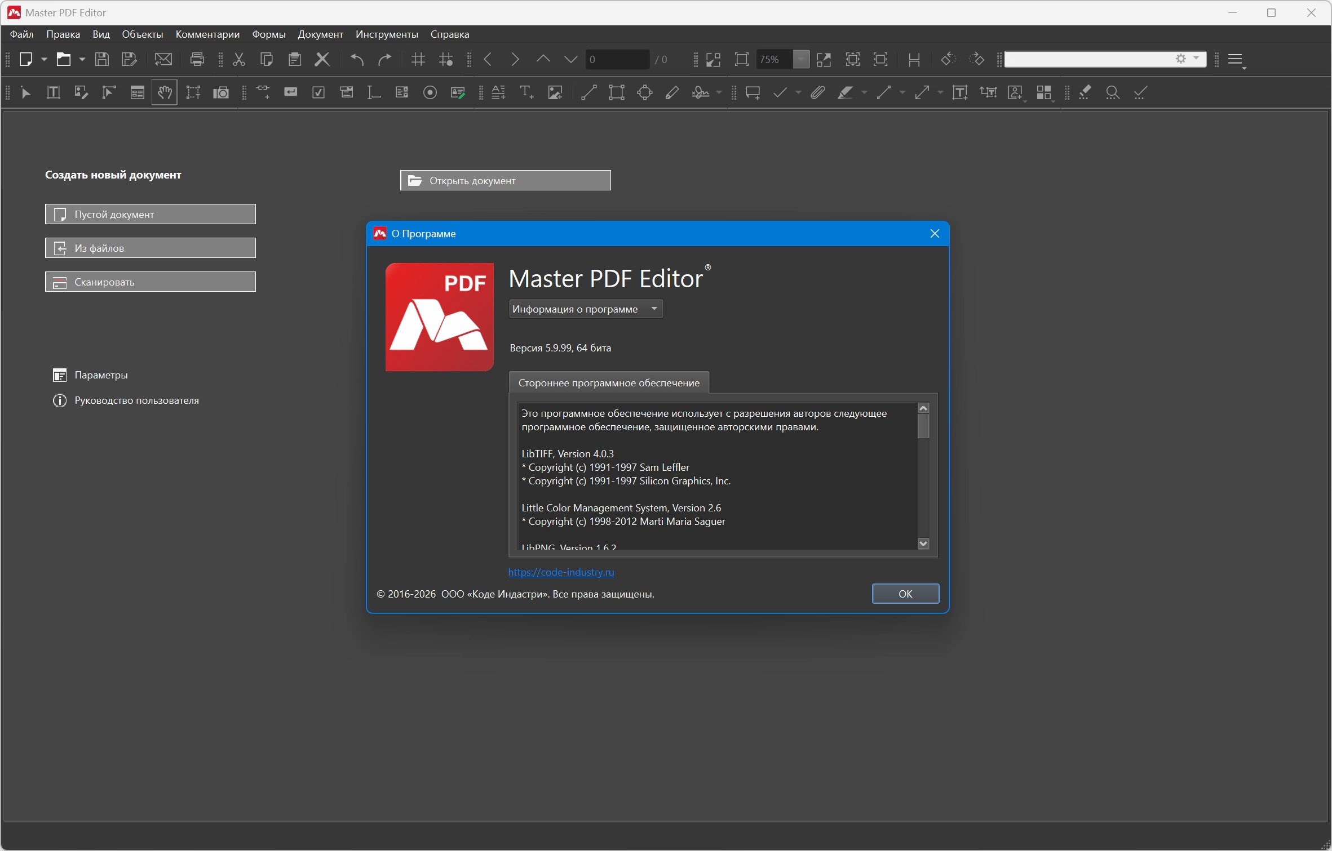
Task: Open the Правка menu
Action: click(63, 34)
